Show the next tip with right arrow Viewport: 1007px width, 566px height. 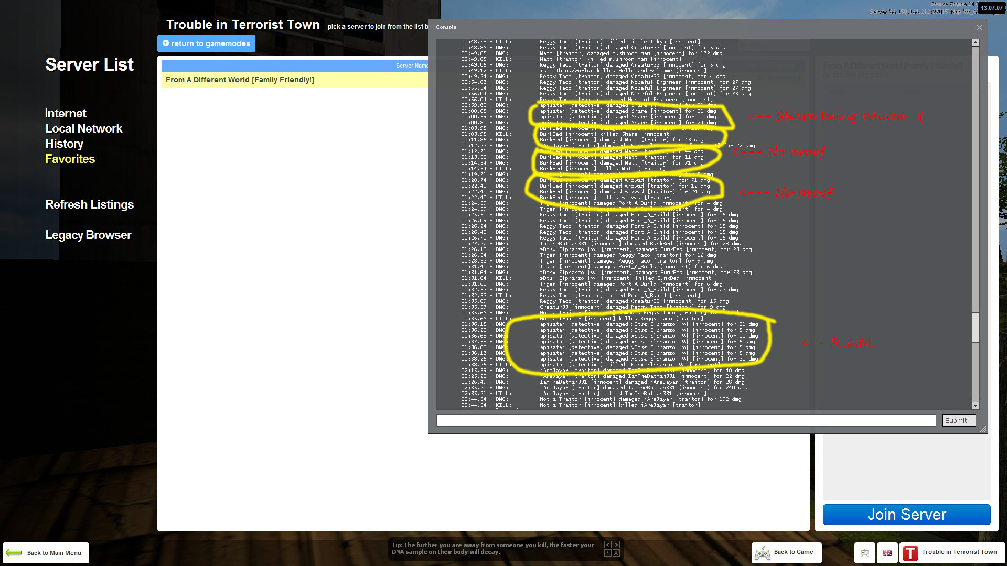click(x=616, y=545)
